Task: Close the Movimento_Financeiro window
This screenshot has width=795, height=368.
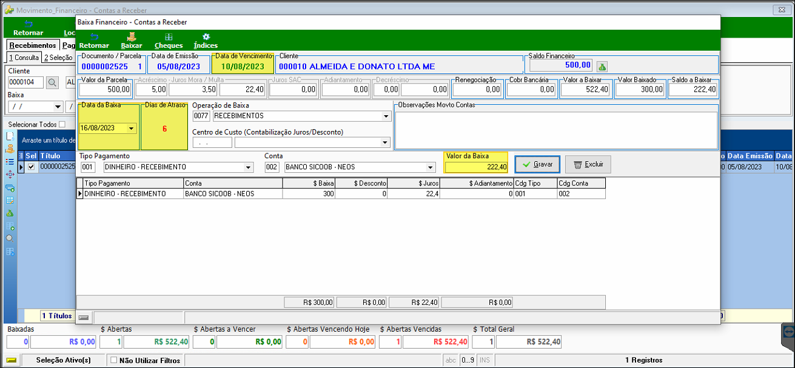Action: pyautogui.click(x=782, y=10)
